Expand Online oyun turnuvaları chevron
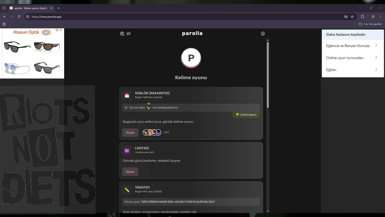The width and height of the screenshot is (385, 217). pyautogui.click(x=376, y=58)
